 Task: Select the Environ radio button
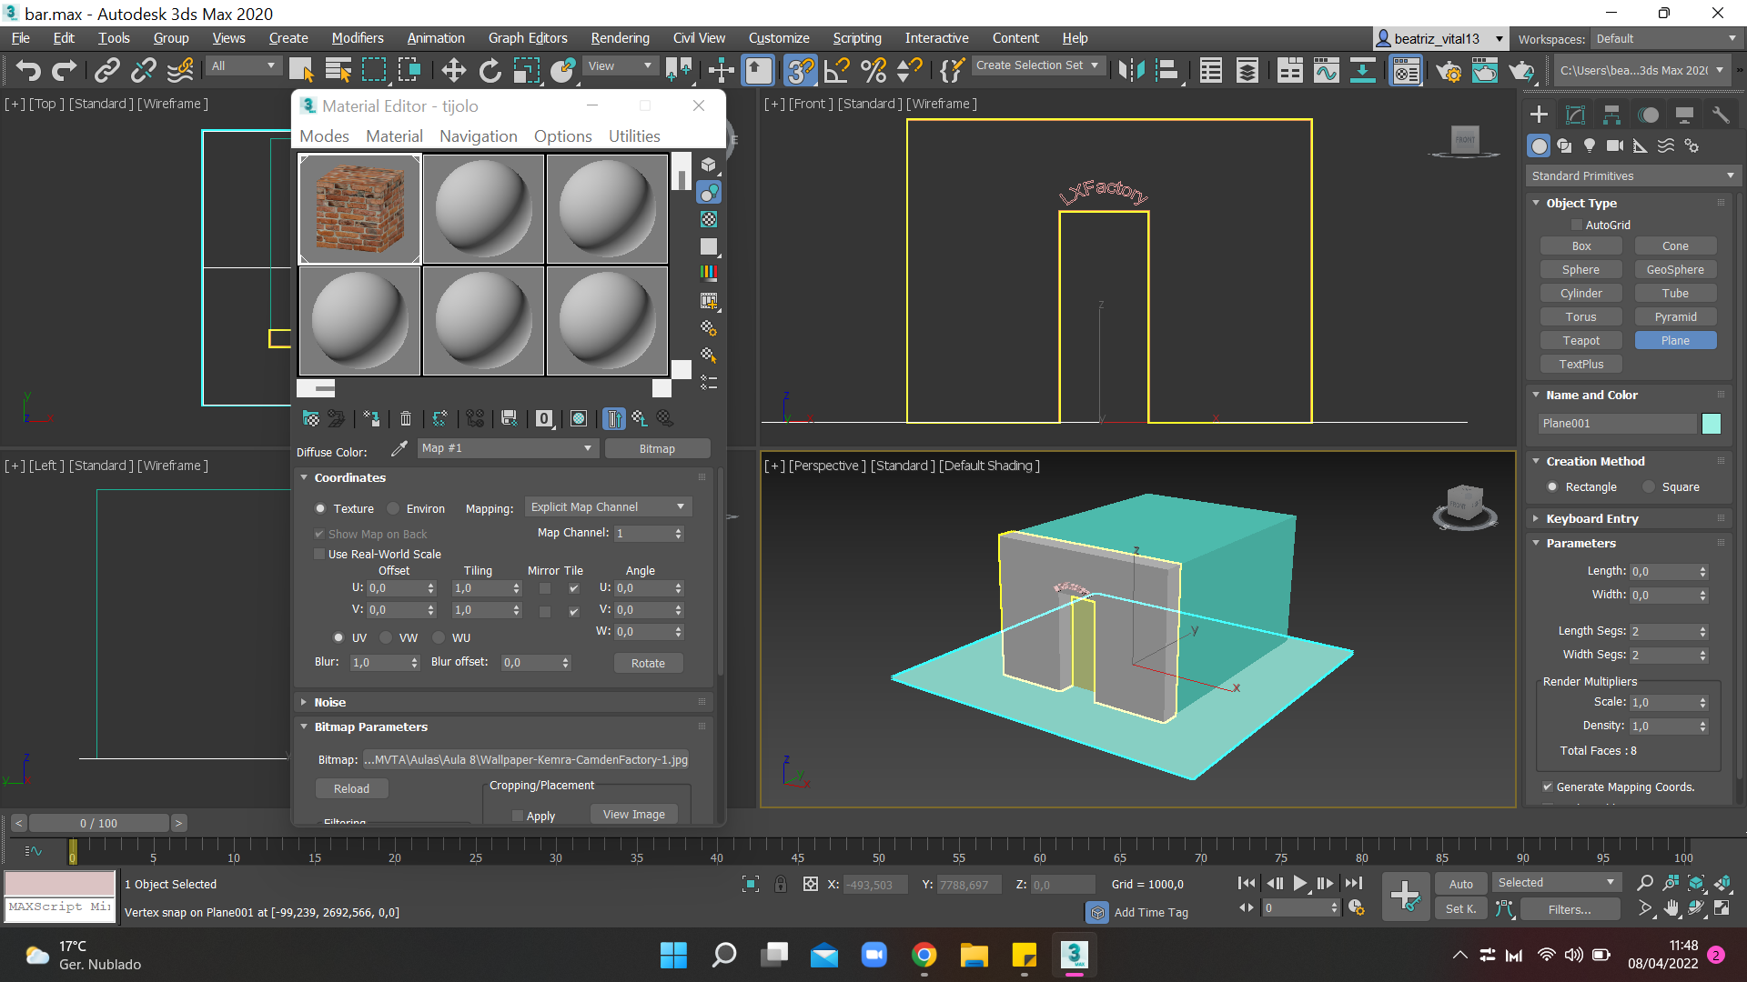pyautogui.click(x=393, y=508)
